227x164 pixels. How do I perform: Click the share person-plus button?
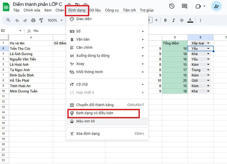[216, 6]
